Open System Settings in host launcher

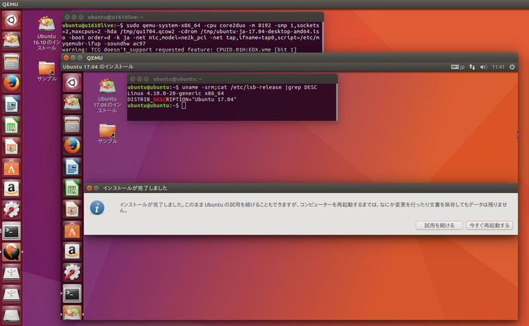coord(11,210)
